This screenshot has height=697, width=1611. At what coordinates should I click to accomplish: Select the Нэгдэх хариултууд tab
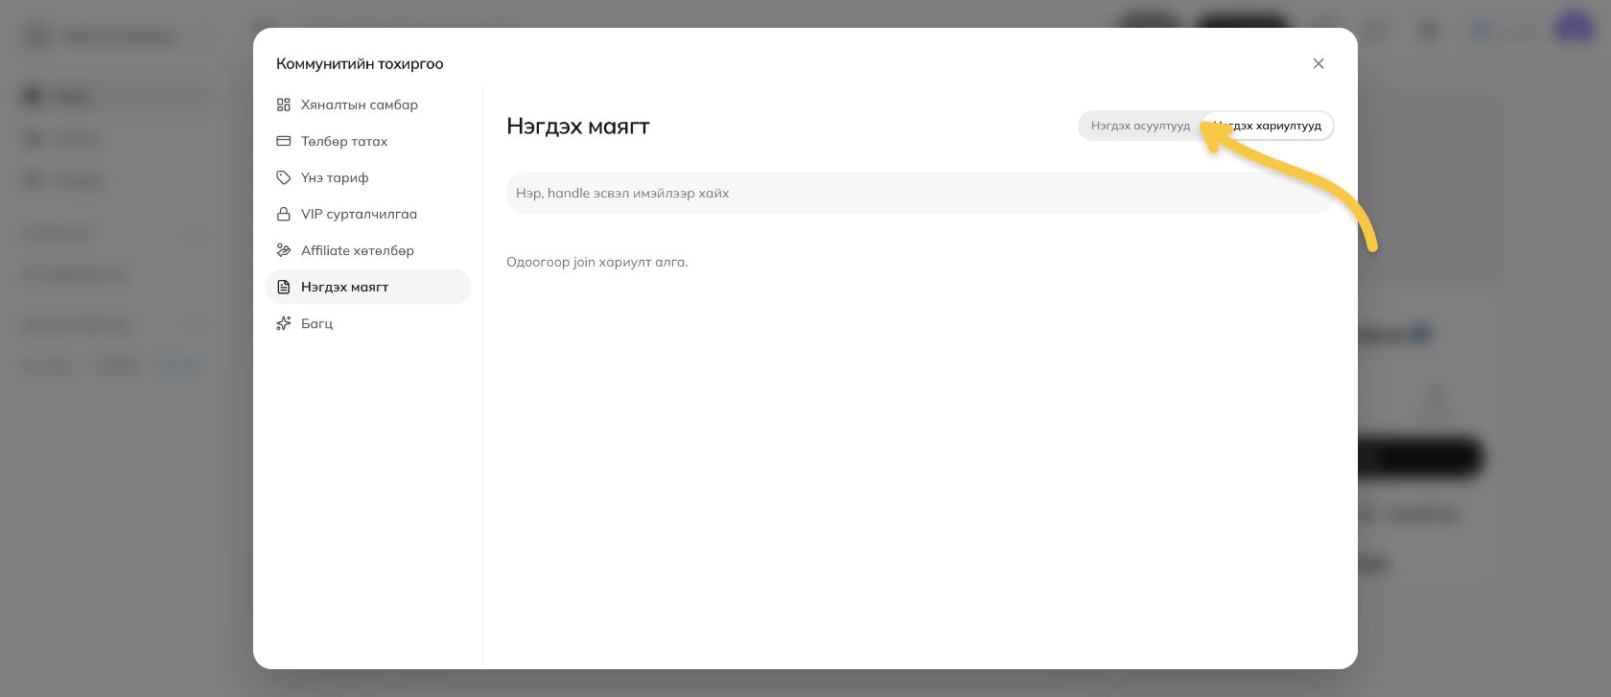click(1267, 126)
